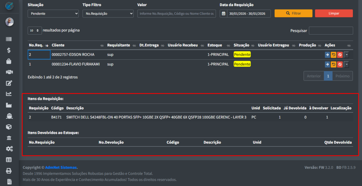Screen dimensions: 362x186
Task: Click the orange Filtrar button
Action: click(293, 13)
